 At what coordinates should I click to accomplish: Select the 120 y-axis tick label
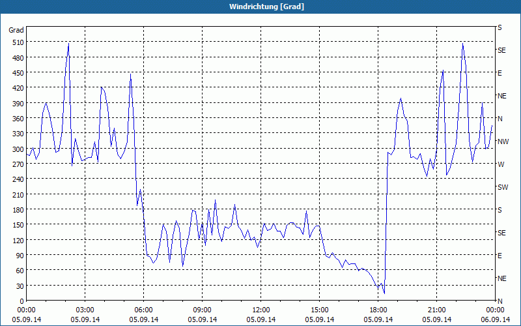coord(18,240)
